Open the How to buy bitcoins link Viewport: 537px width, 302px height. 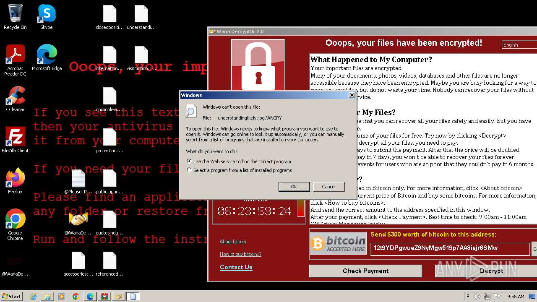click(x=240, y=254)
